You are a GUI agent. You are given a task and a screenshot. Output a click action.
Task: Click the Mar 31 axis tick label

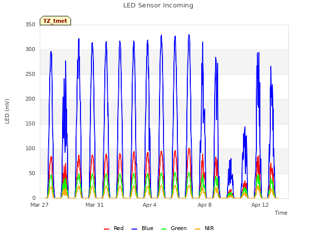point(94,205)
